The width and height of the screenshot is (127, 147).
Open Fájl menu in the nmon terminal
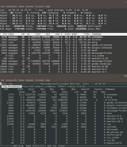pyautogui.click(x=2, y=80)
